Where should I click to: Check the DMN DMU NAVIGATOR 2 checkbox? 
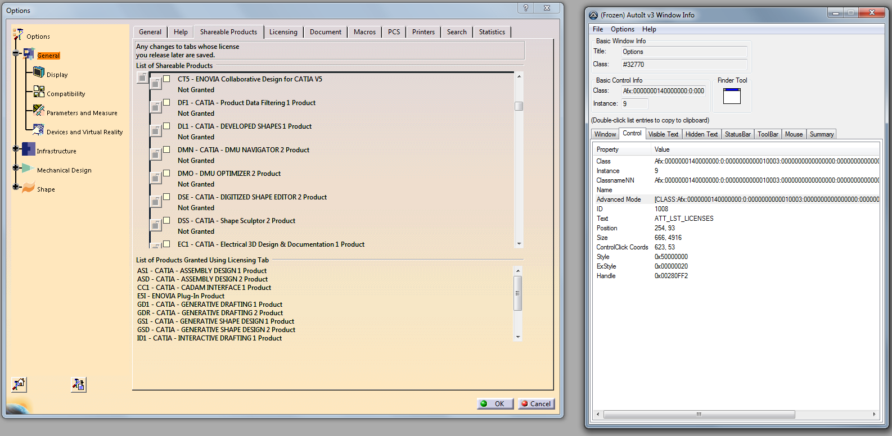click(x=166, y=149)
